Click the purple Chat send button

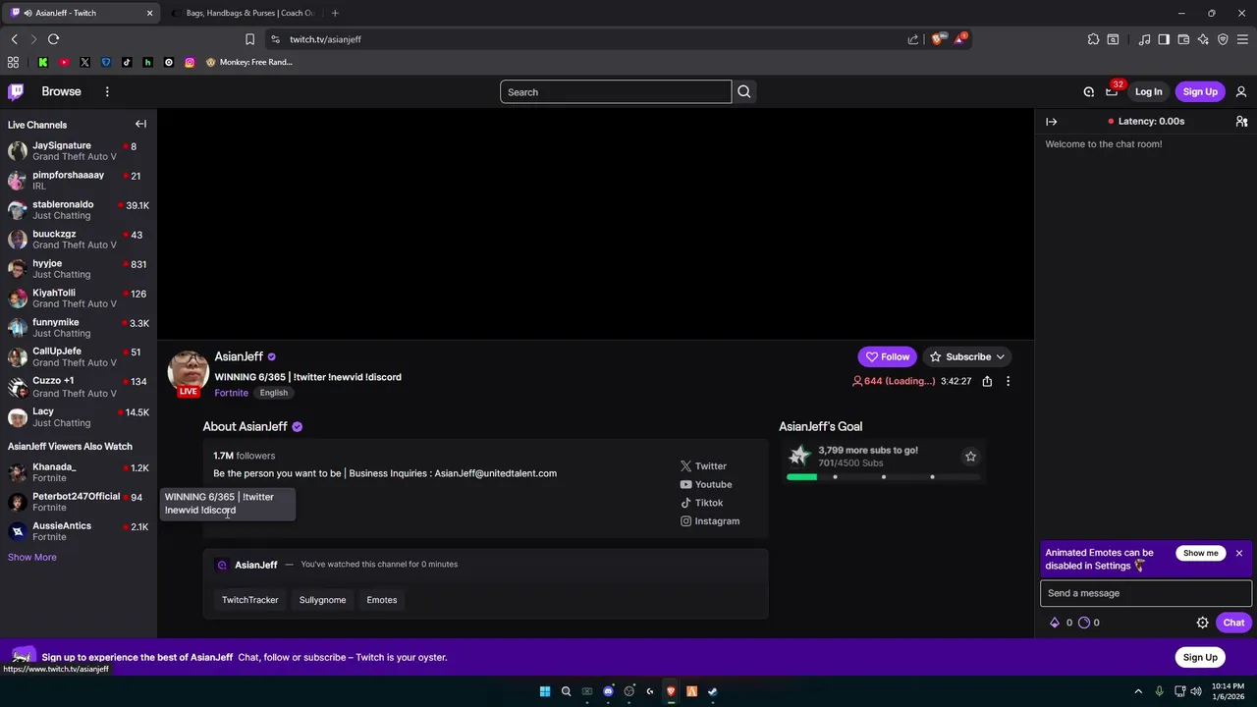[x=1233, y=623]
